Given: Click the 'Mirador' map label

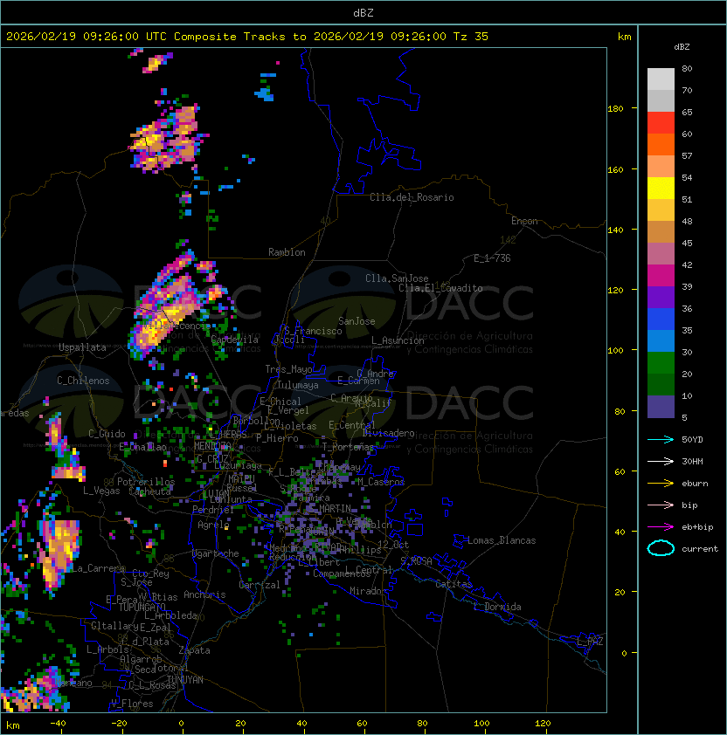Looking at the screenshot, I should pyautogui.click(x=368, y=591).
